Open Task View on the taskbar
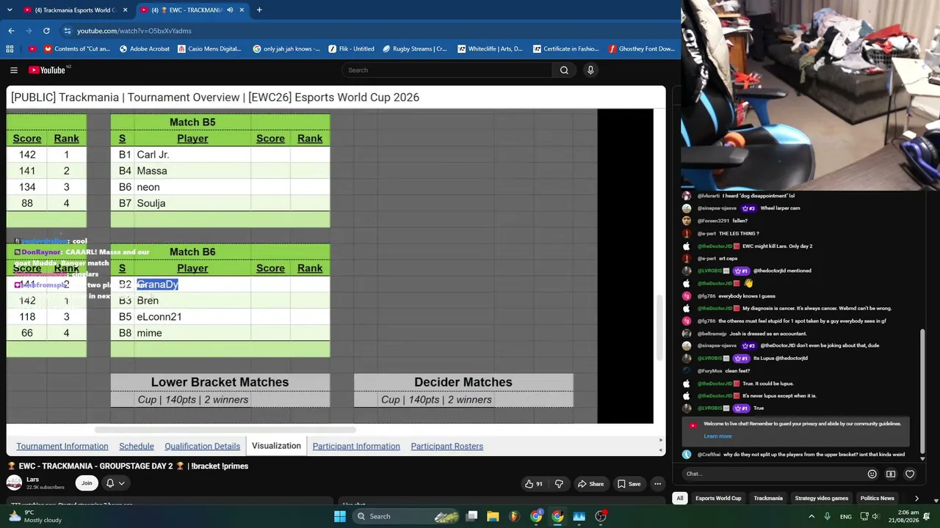The width and height of the screenshot is (940, 528). pos(472,516)
